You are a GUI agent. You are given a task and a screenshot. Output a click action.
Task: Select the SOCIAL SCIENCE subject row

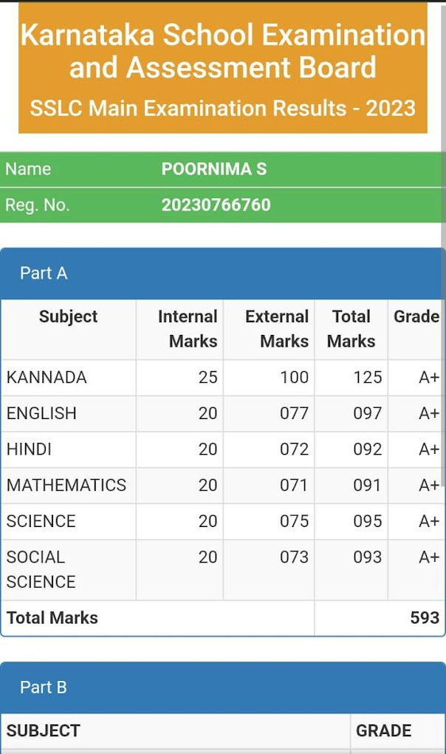pyautogui.click(x=223, y=570)
